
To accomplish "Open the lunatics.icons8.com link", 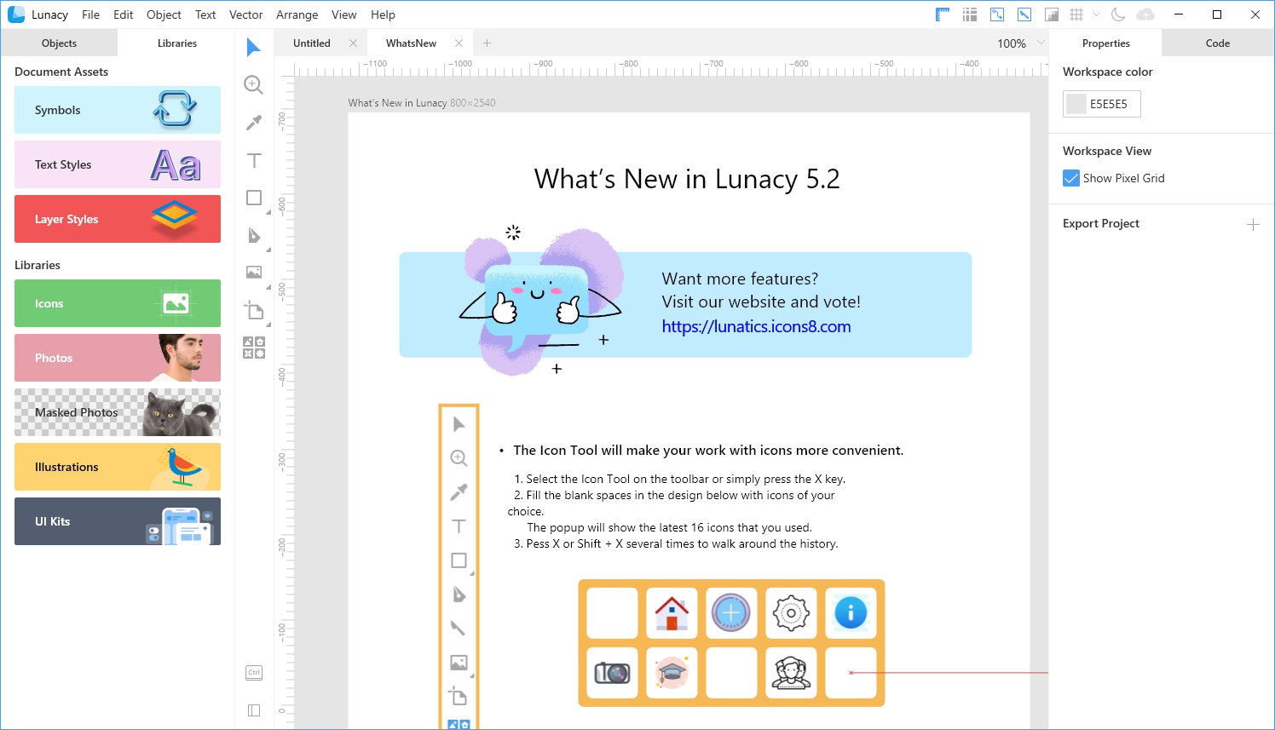I will coord(756,327).
